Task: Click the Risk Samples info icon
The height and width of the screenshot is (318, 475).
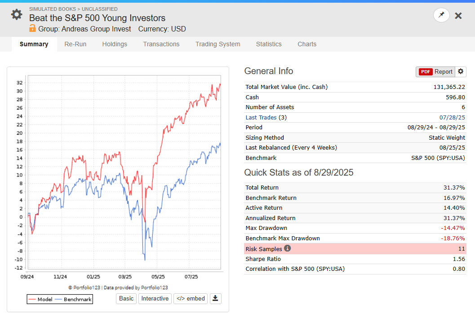Action: 288,248
